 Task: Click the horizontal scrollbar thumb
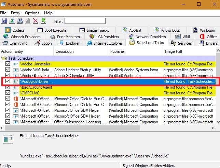click(x=72, y=128)
